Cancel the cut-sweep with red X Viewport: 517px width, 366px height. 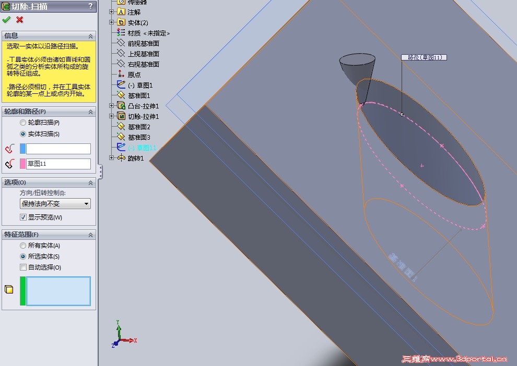coord(20,20)
